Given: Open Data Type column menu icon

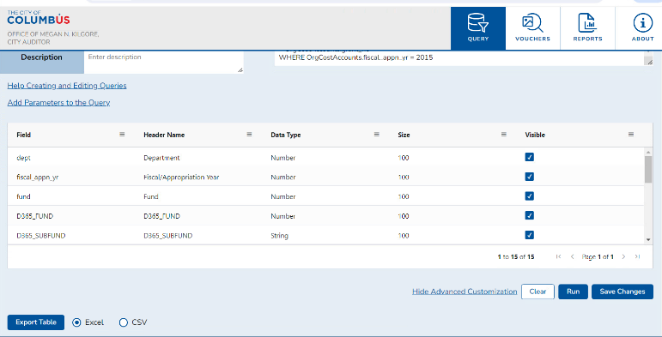Looking at the screenshot, I should coord(377,135).
